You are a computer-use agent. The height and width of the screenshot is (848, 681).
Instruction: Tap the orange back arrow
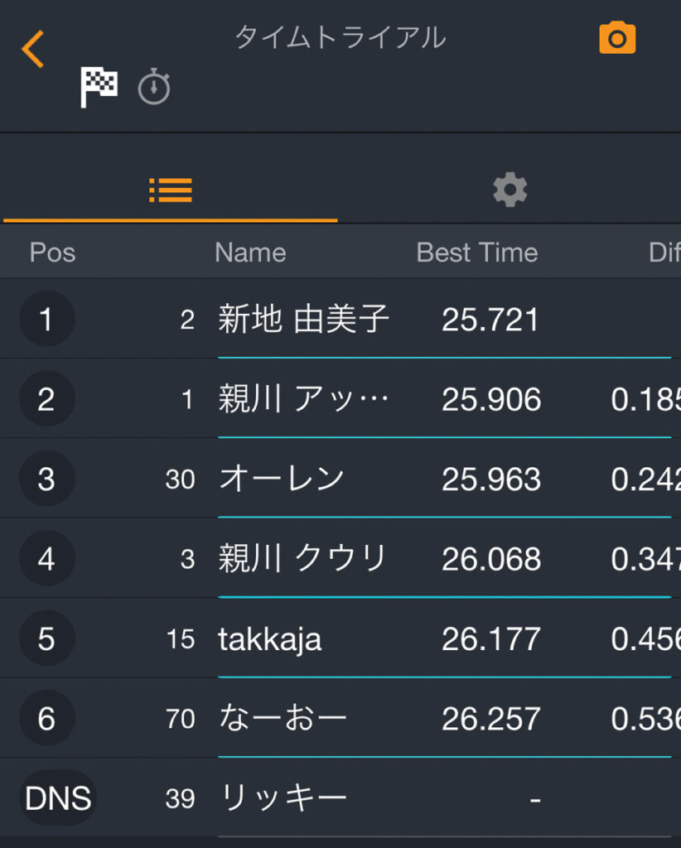pyautogui.click(x=32, y=50)
